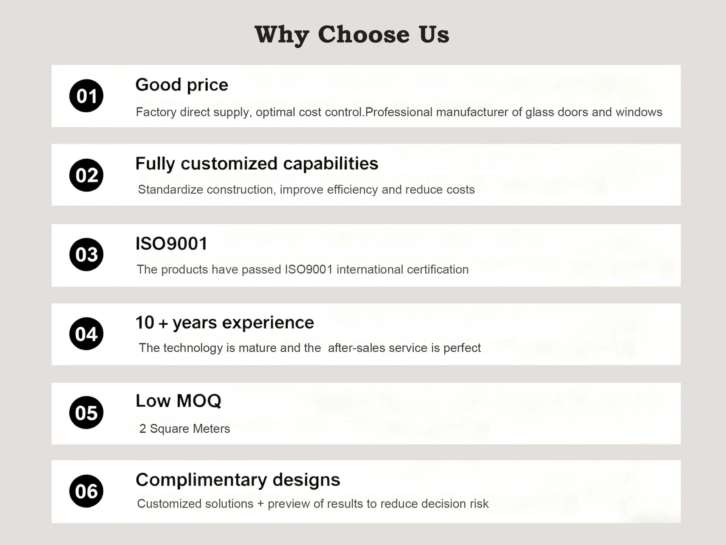Click the "2 Square Meters" text
The width and height of the screenshot is (726, 545).
click(x=185, y=428)
